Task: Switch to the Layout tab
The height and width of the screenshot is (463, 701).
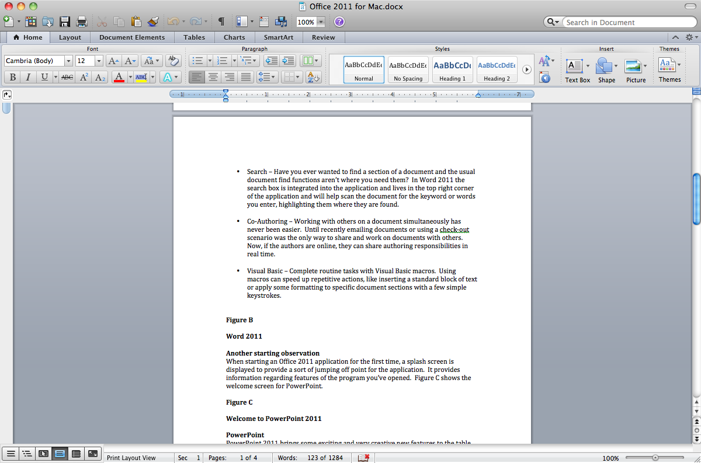Action: tap(70, 37)
